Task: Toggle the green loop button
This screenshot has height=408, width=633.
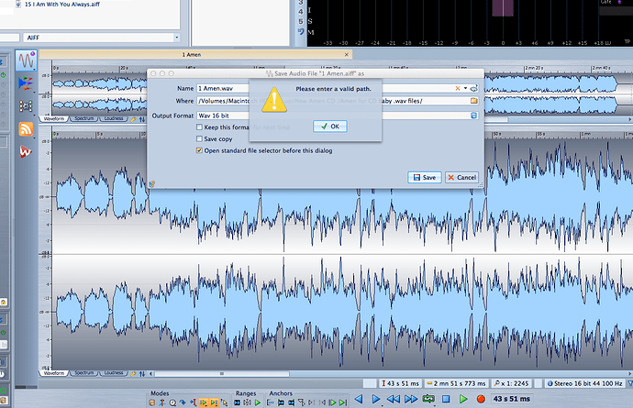Action: 428,399
